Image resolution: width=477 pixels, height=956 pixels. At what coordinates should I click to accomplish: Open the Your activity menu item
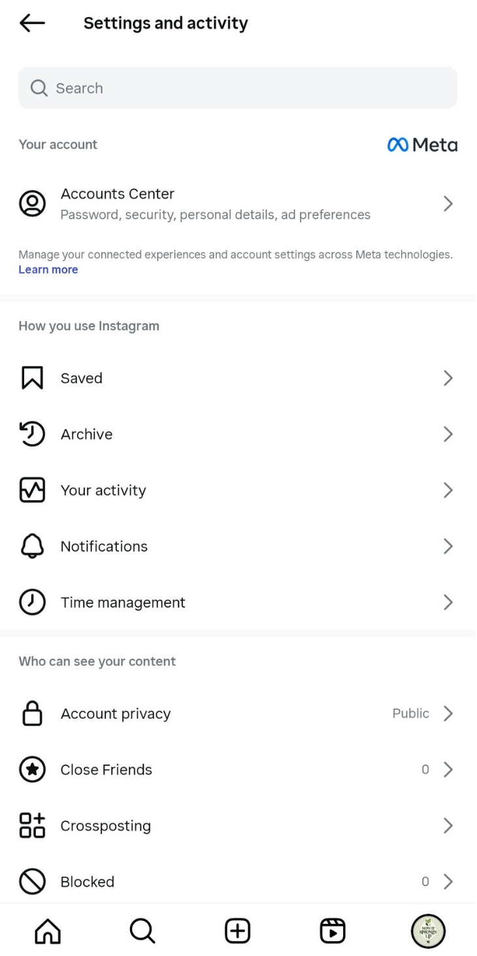tap(103, 490)
